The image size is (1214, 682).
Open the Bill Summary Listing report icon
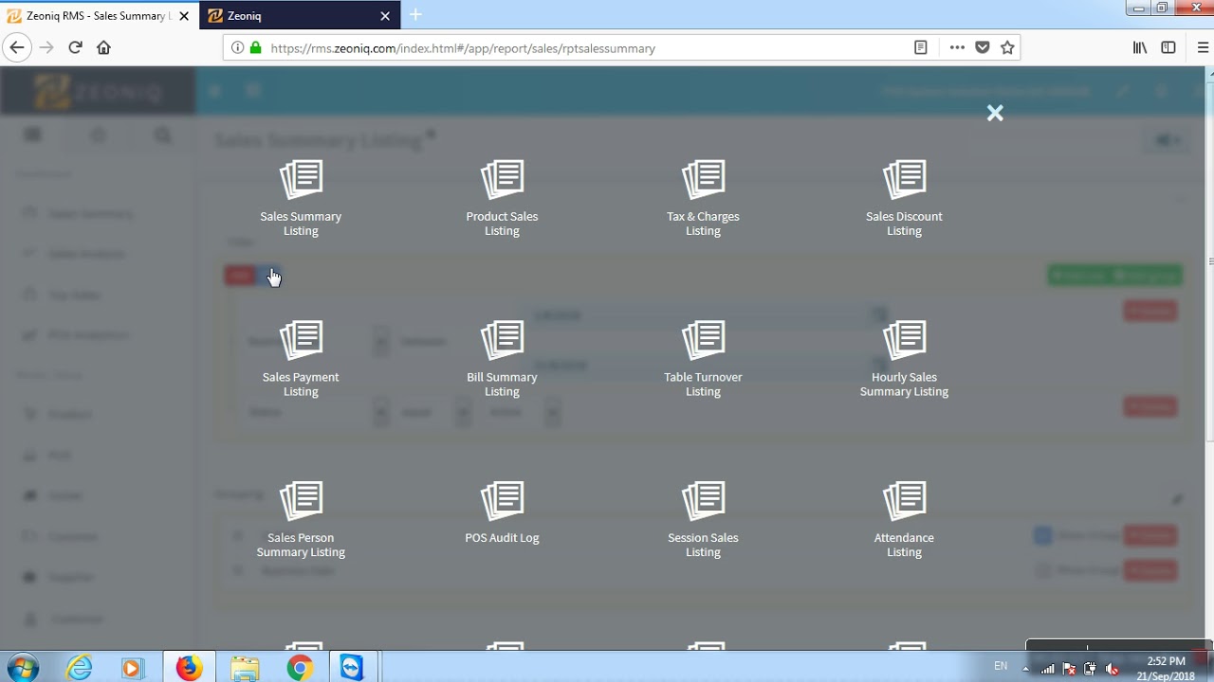tap(503, 340)
